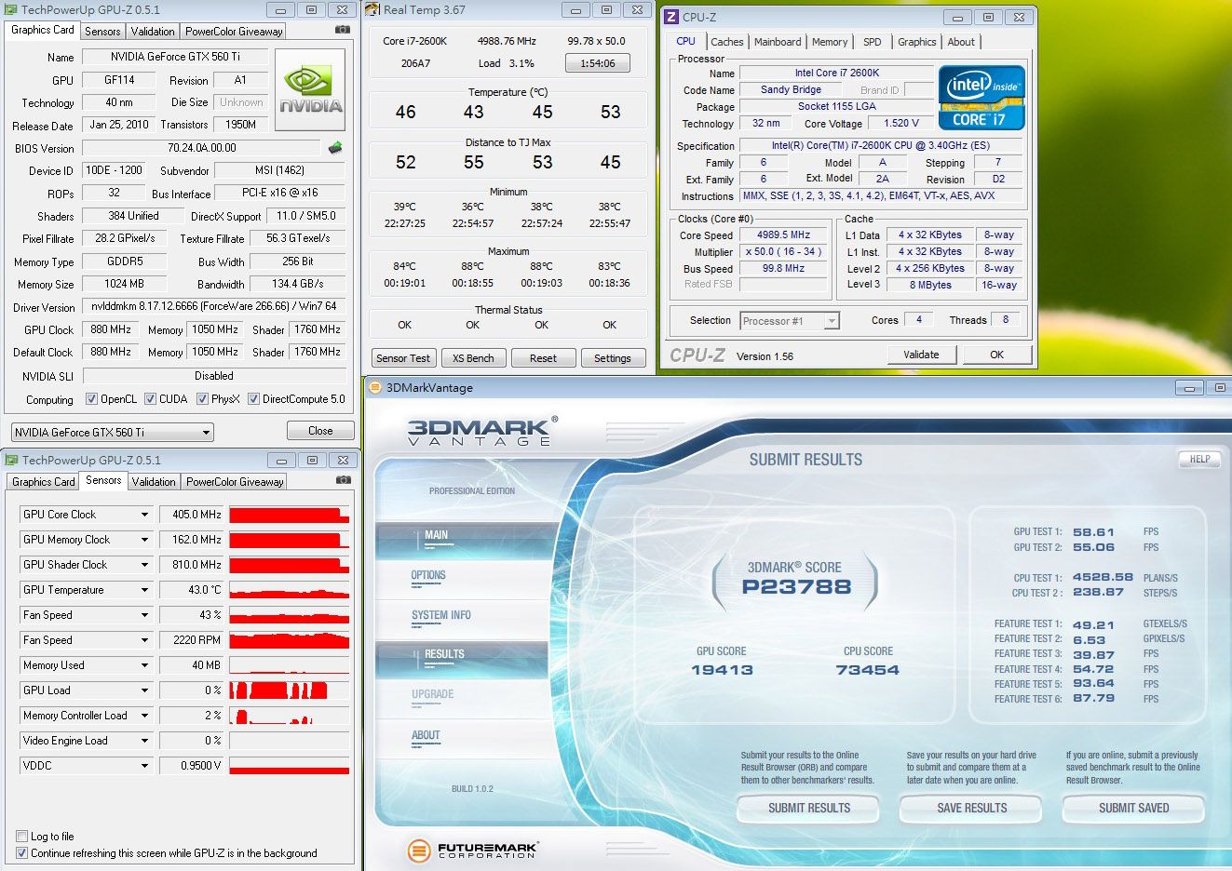
Task: Toggle the DirectCompute 5.0 checkbox
Action: pos(253,399)
